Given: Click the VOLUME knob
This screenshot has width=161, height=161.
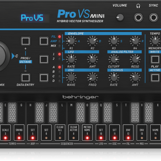Looking at the screenshot, I should click(120, 17).
